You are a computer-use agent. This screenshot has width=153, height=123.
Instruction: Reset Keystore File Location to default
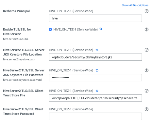[97, 50]
